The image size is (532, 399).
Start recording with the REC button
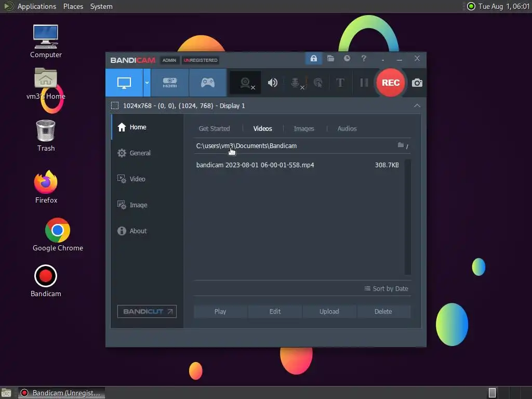pos(391,83)
